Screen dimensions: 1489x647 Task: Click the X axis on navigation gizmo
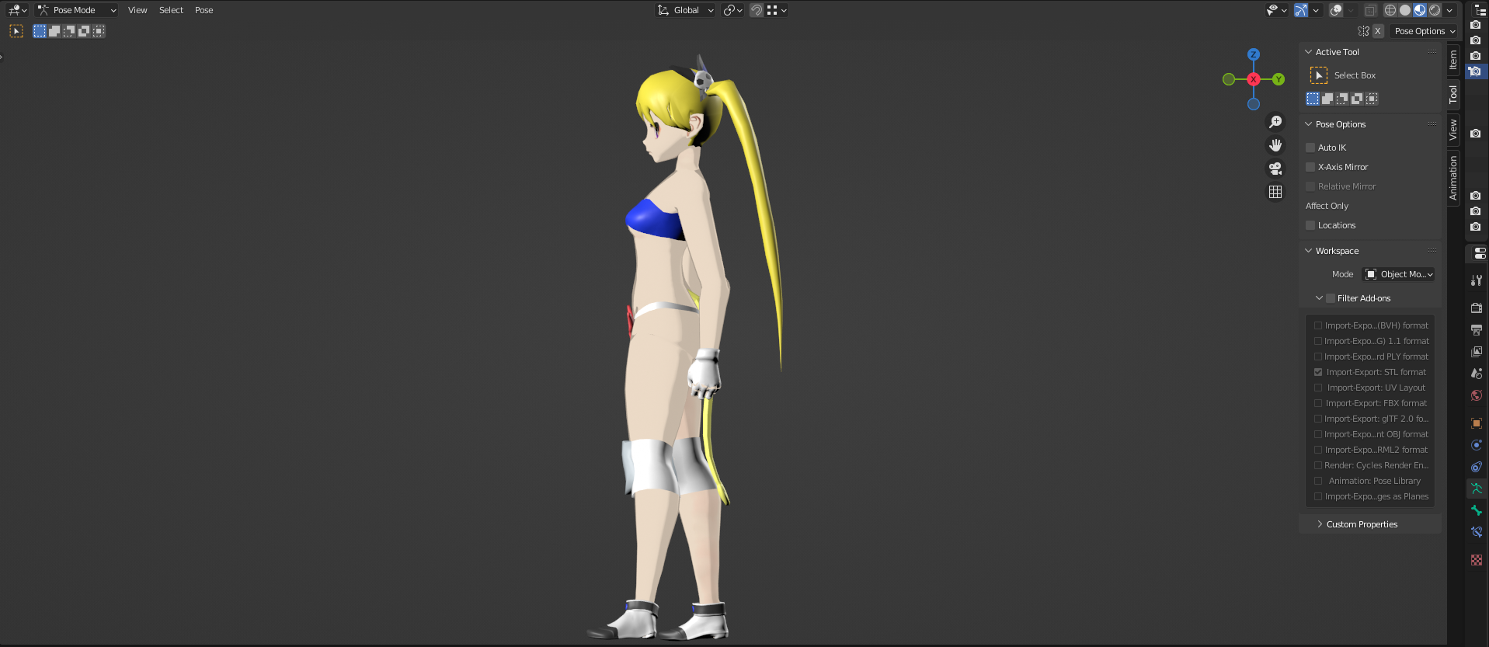[x=1253, y=79]
